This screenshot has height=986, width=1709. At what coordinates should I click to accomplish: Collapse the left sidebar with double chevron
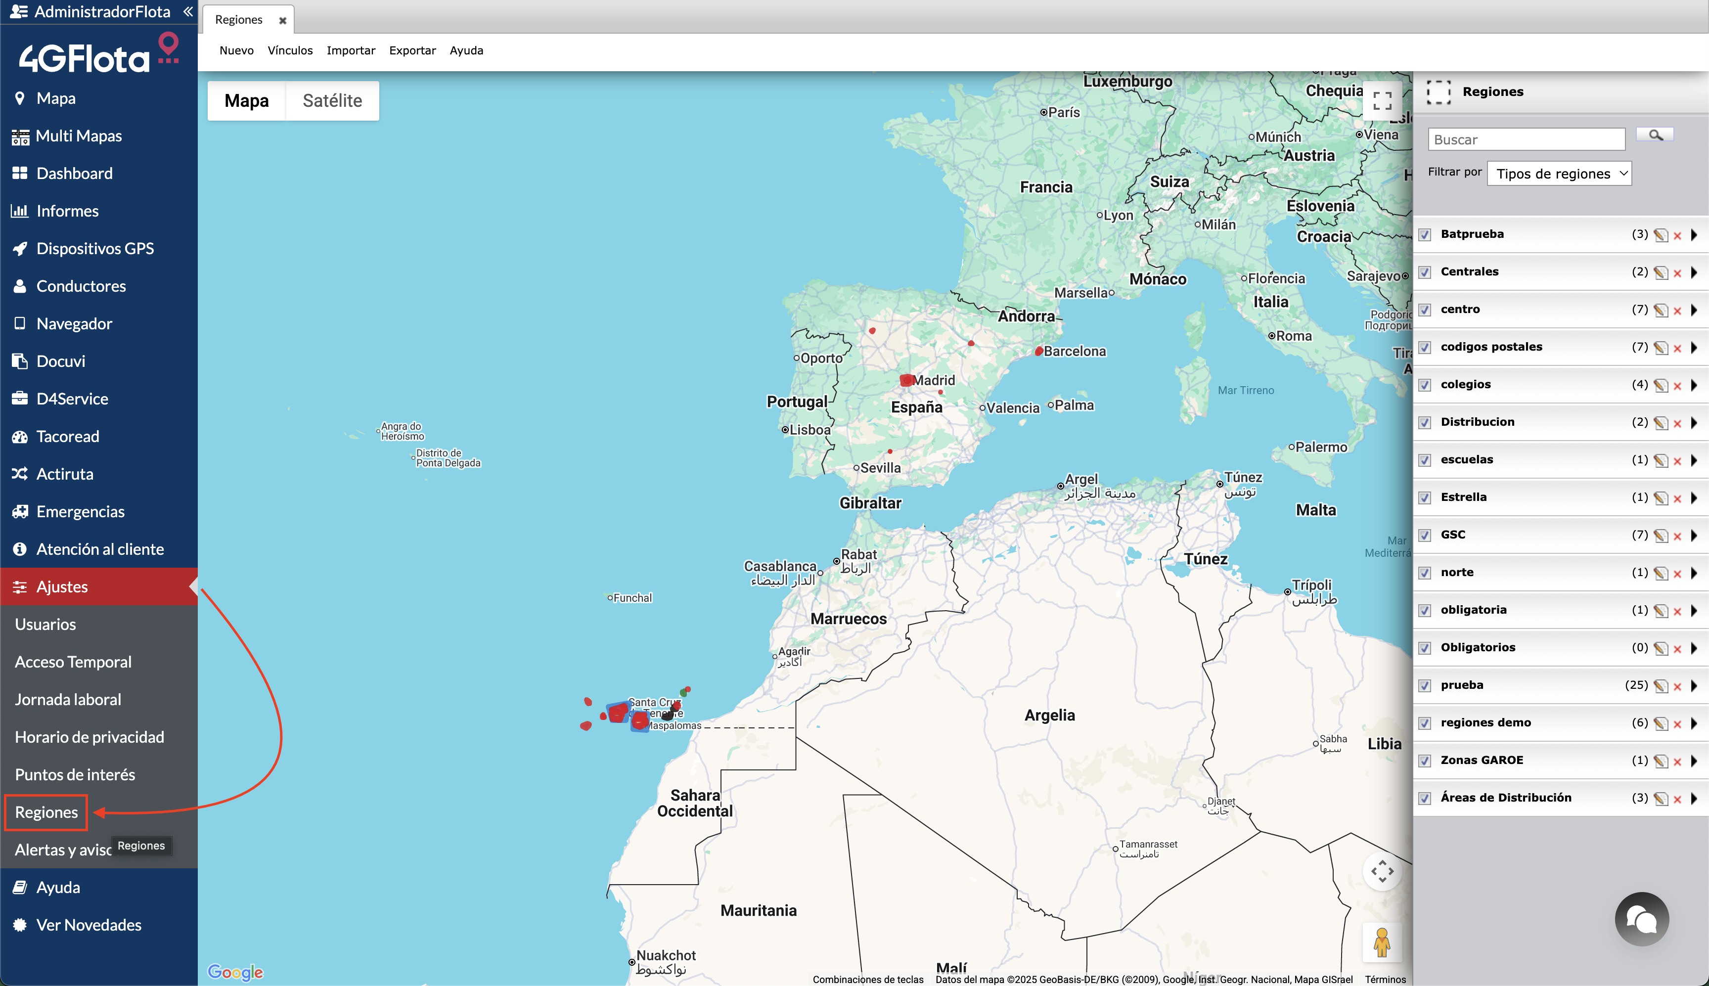coord(187,11)
